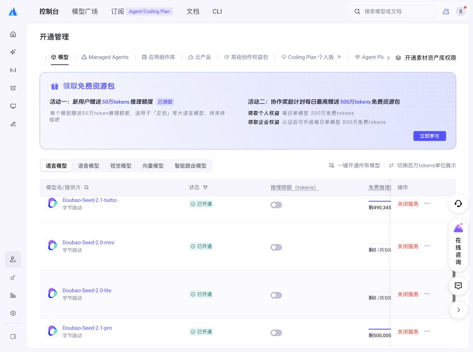This screenshot has width=473, height=352.
Task: Toggle inference limit for Doubao-Seed-2.0-mini
Action: click(x=276, y=248)
